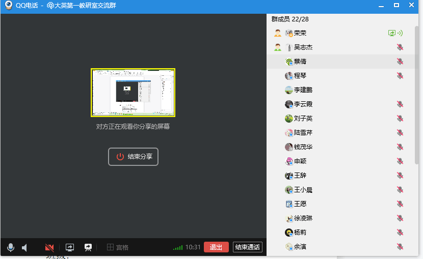423x259 pixels.
Task: Toggle the speaker volume icon
Action: coord(24,247)
